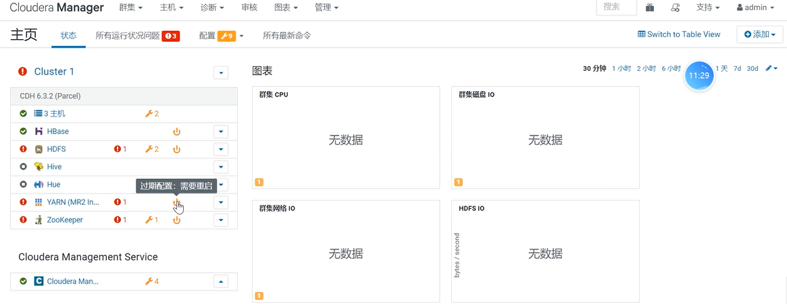The image size is (787, 304).
Task: Open the YARN (MR2 In... service link
Action: pos(73,202)
